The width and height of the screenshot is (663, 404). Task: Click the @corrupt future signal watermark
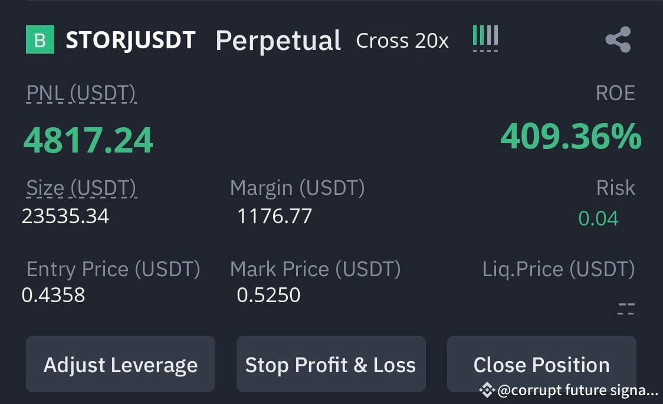point(568,390)
